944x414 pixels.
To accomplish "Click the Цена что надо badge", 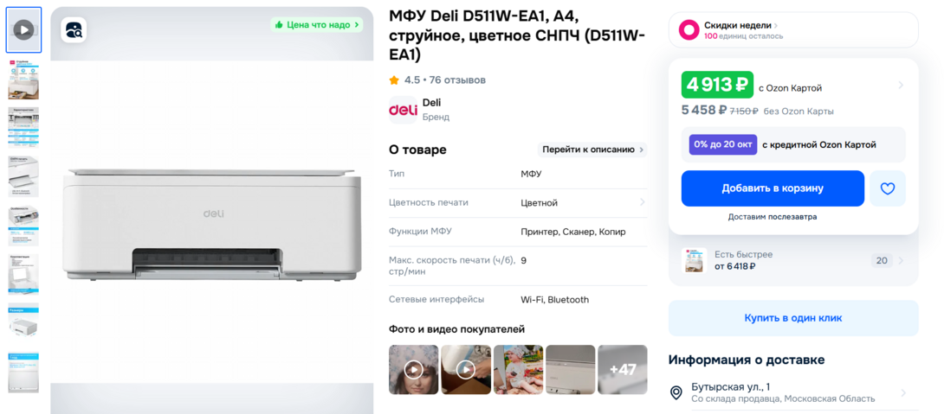I will coord(317,25).
